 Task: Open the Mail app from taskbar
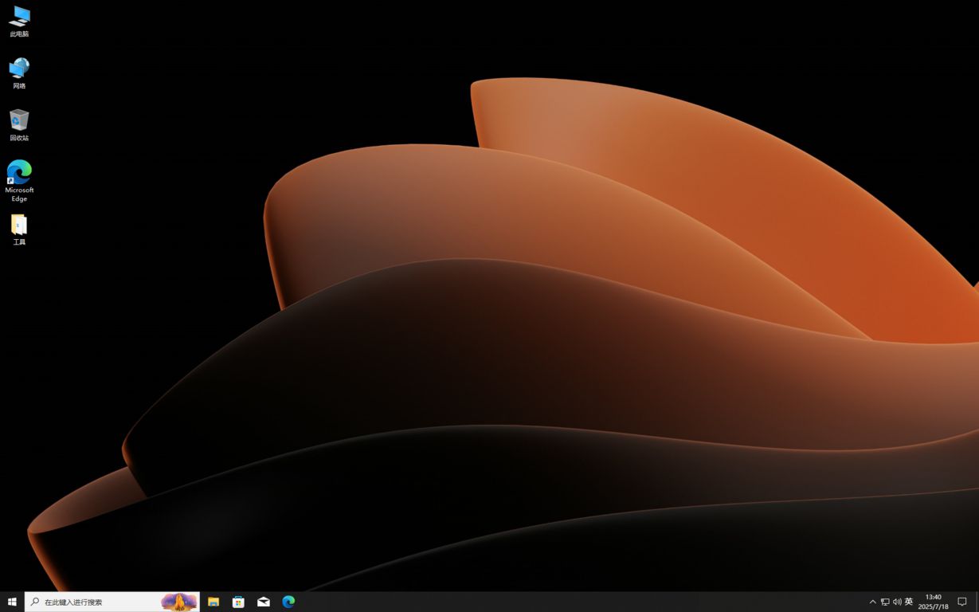(x=264, y=602)
